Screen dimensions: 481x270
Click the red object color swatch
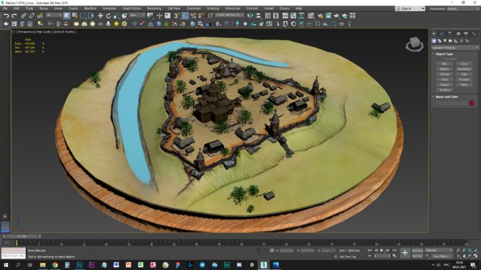point(471,103)
